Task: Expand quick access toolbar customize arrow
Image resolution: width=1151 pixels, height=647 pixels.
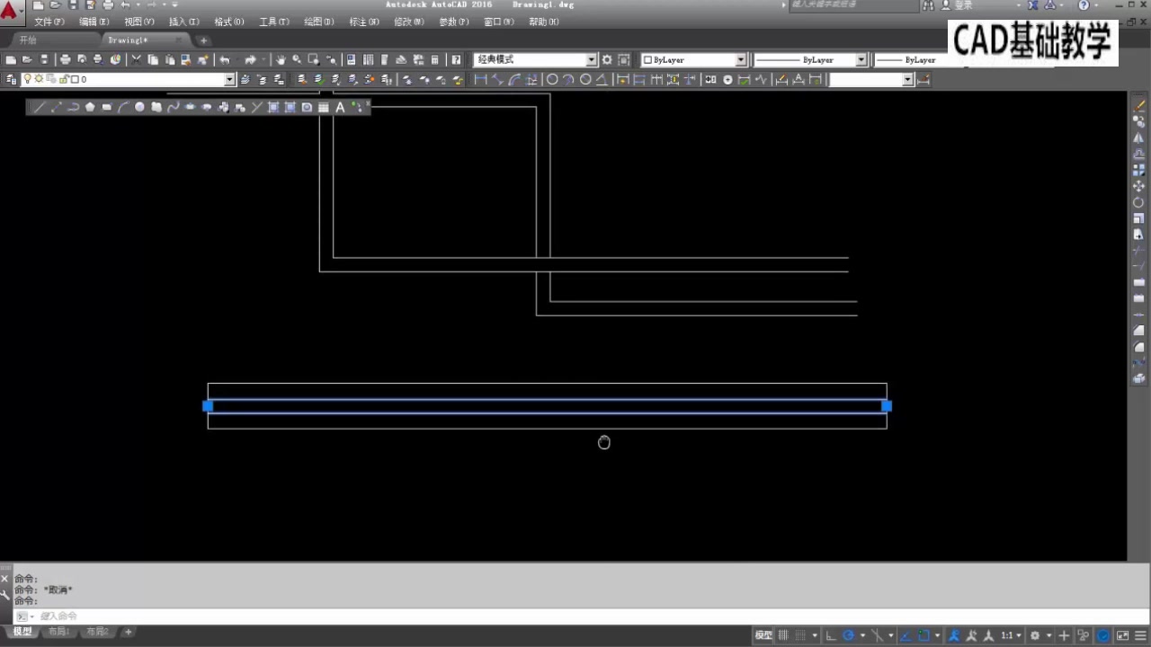Action: pyautogui.click(x=174, y=4)
